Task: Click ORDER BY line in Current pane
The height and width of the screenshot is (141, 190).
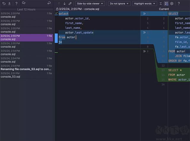Action: 179,61
